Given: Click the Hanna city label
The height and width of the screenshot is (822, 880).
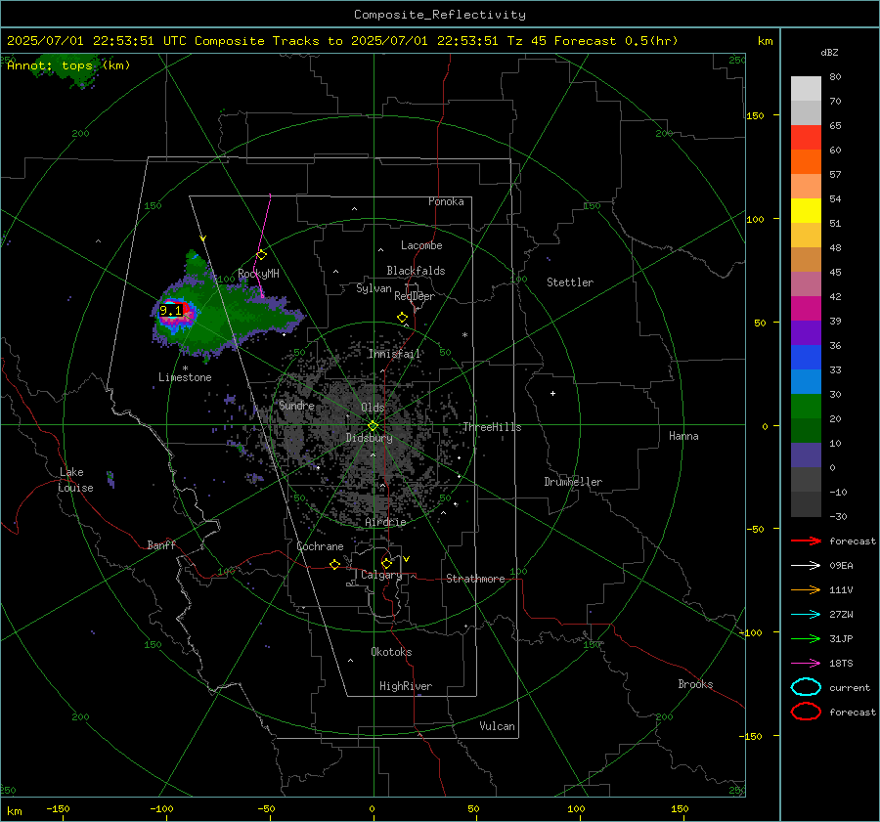Looking at the screenshot, I should tap(683, 436).
